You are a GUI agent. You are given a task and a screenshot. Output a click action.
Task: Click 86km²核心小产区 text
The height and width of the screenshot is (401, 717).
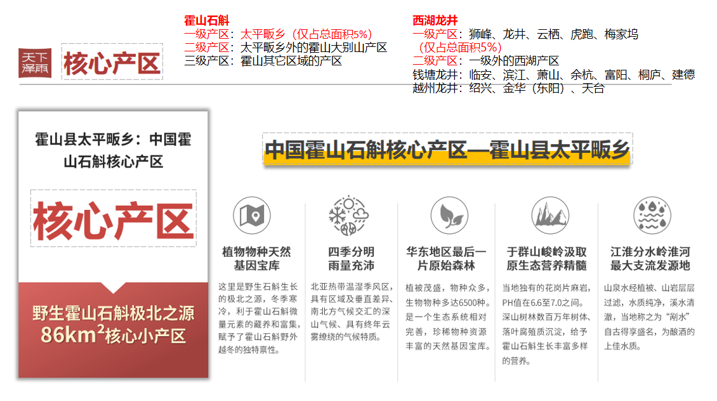(114, 335)
